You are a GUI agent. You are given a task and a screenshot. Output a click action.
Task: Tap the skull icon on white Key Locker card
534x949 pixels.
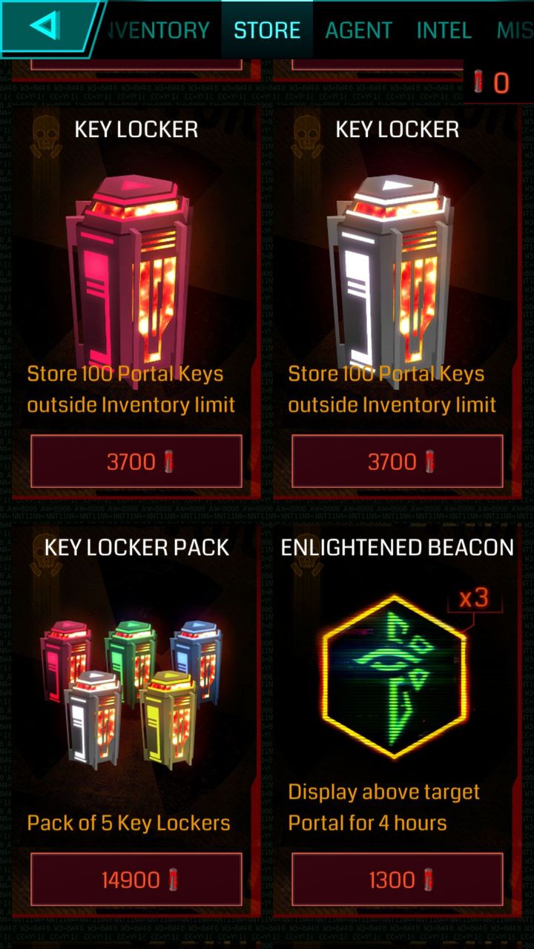(x=307, y=135)
